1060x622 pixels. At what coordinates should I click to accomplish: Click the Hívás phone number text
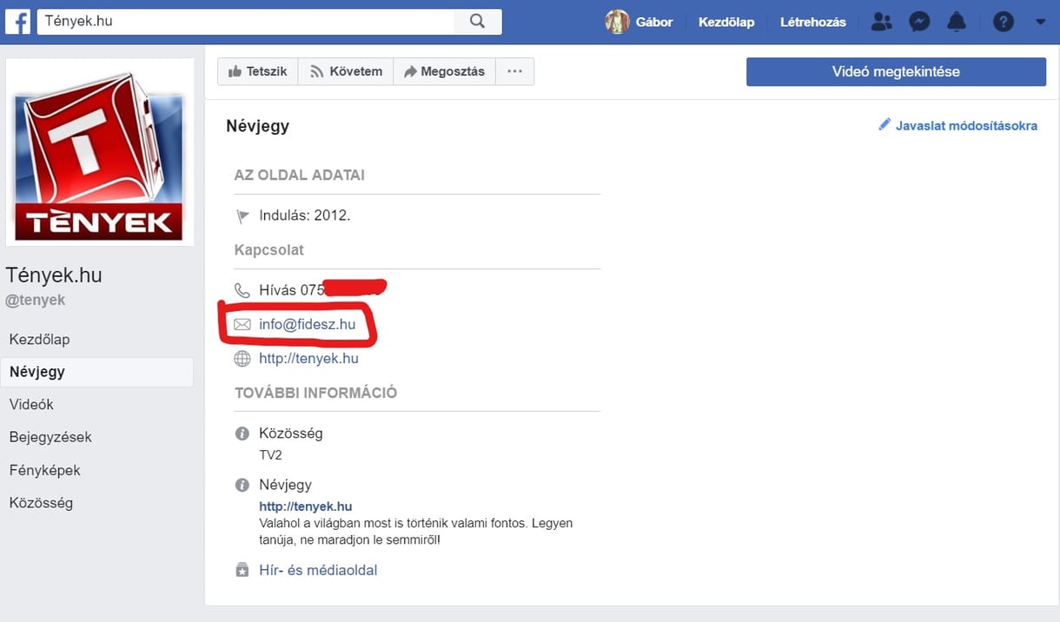tap(292, 290)
